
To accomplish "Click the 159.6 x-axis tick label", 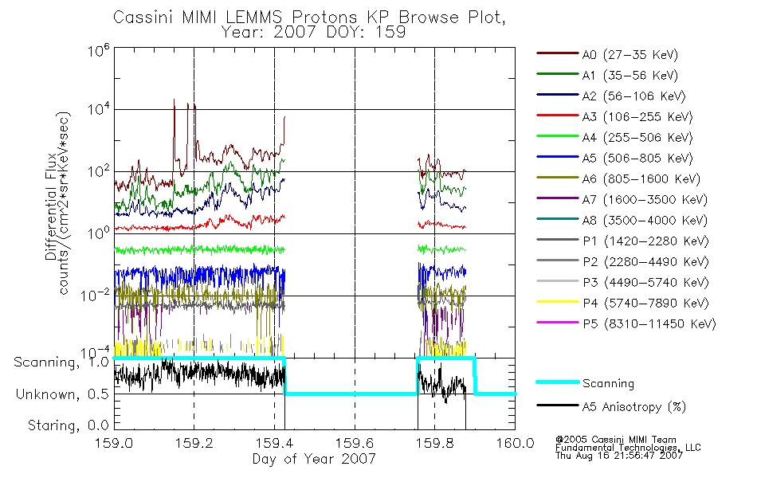I will 355,443.
